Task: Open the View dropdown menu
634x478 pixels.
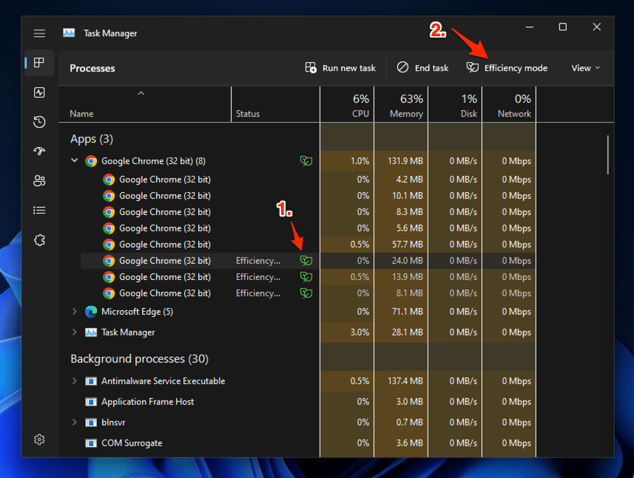Action: click(x=585, y=68)
